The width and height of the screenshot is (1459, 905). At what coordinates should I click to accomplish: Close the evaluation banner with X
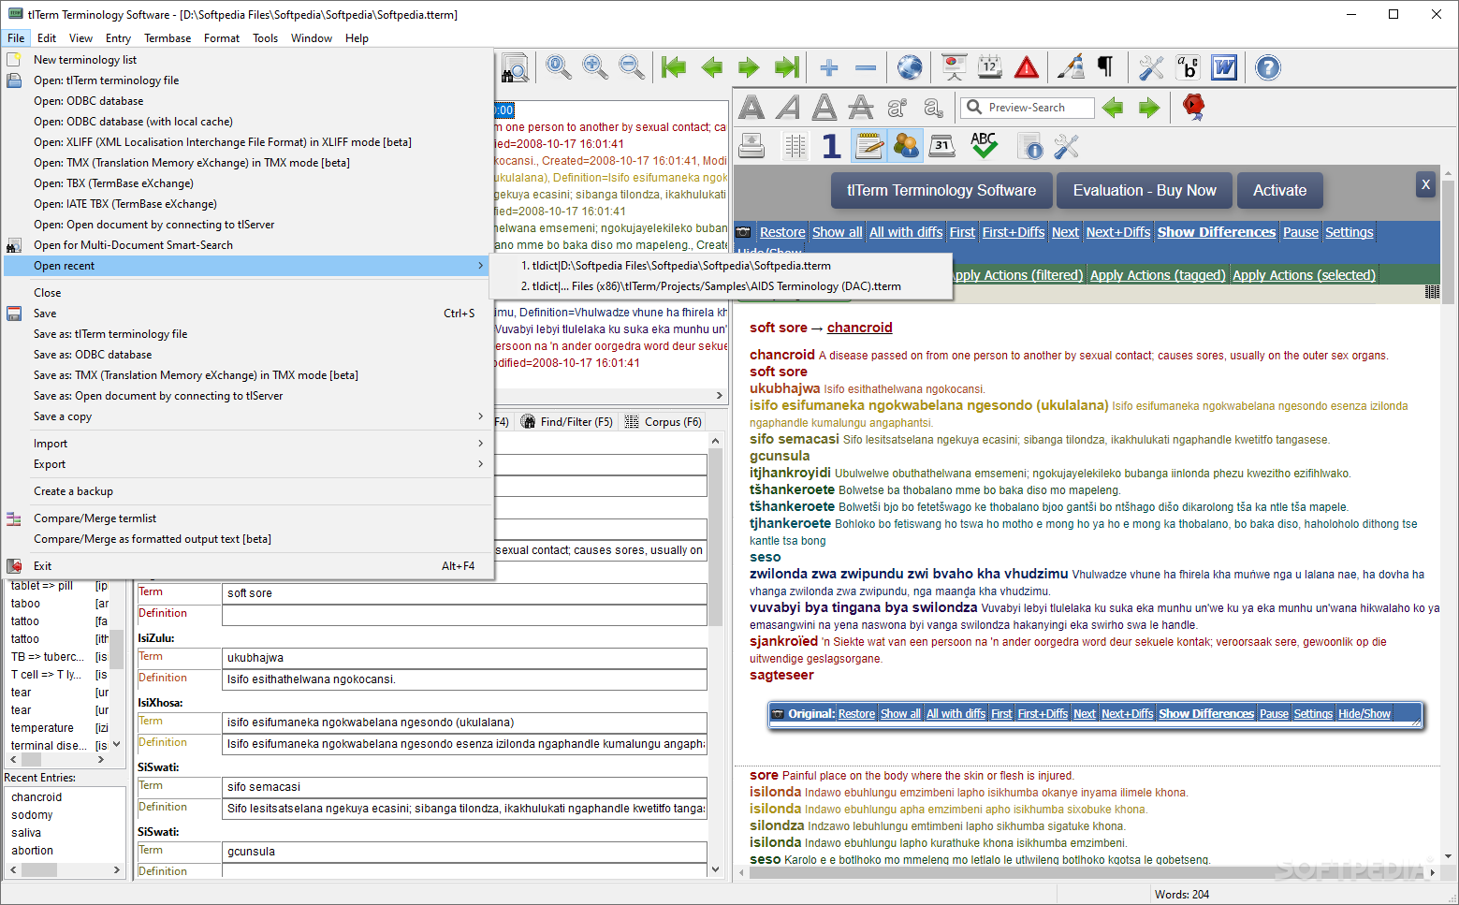[1425, 184]
